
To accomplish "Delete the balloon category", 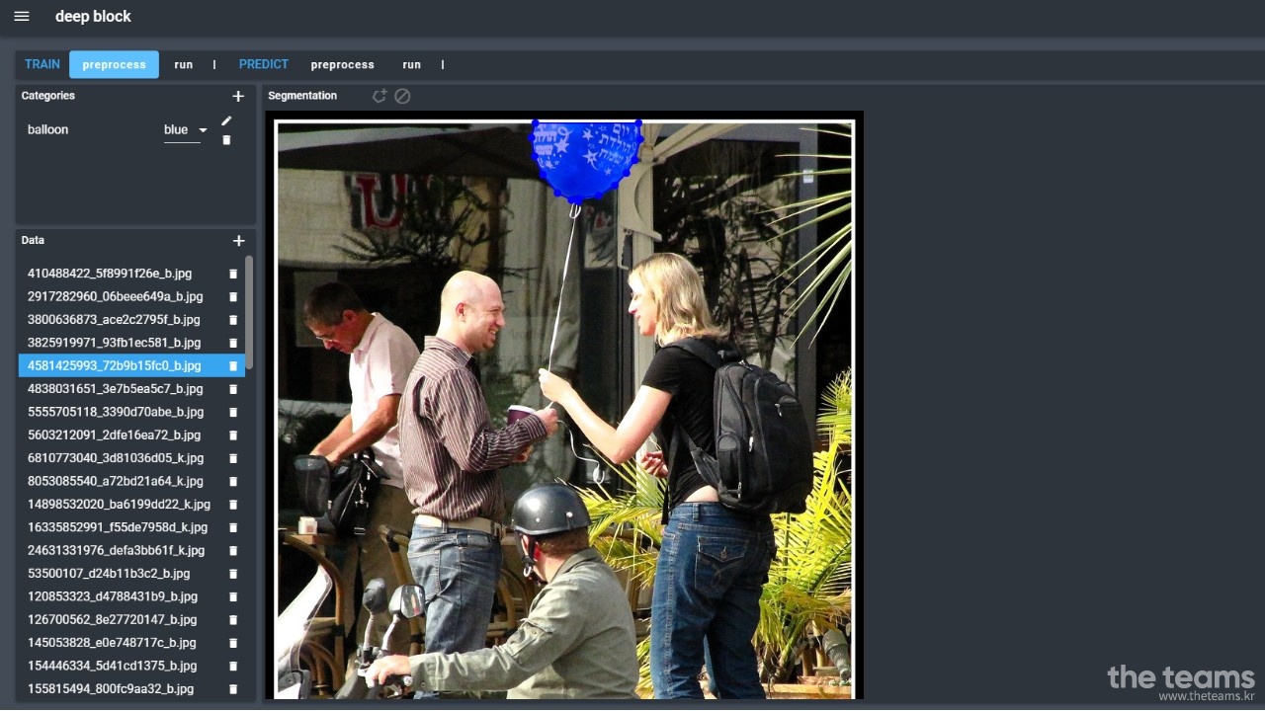I will 226,140.
